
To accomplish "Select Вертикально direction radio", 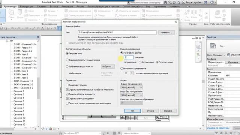I will (140, 62).
